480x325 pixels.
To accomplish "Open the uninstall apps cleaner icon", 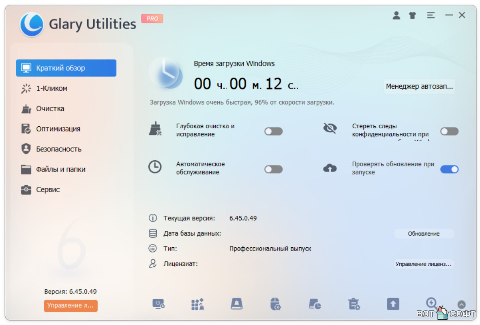I will [x=198, y=304].
